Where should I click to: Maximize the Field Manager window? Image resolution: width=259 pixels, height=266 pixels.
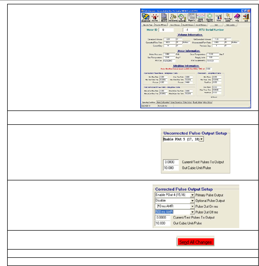coord(246,11)
